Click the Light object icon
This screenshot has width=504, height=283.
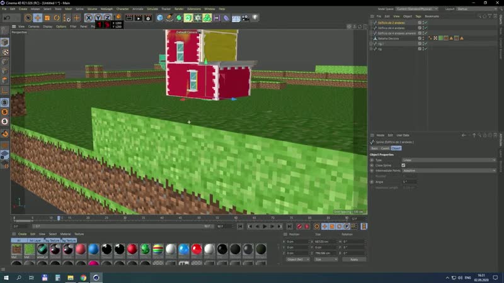255,18
